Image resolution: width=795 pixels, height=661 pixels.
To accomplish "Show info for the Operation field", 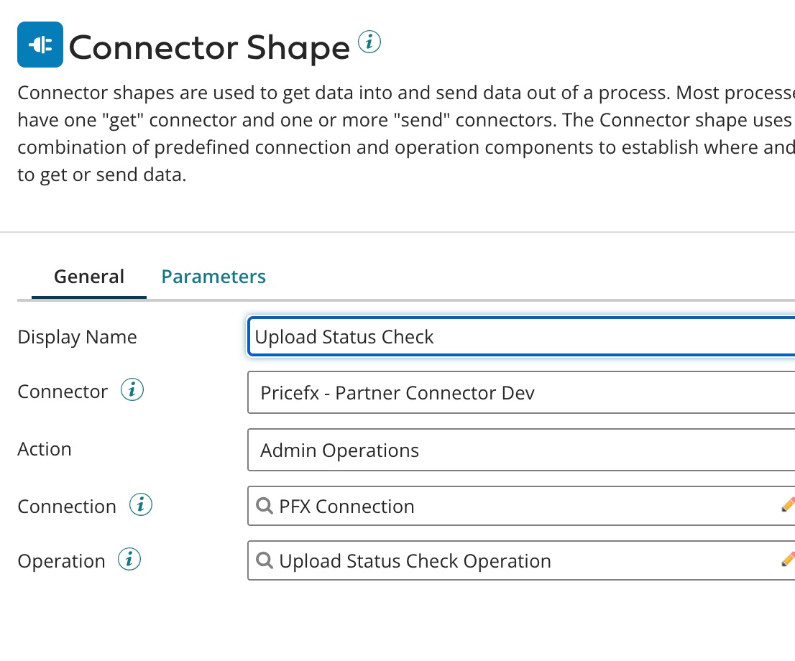I will coord(129,560).
